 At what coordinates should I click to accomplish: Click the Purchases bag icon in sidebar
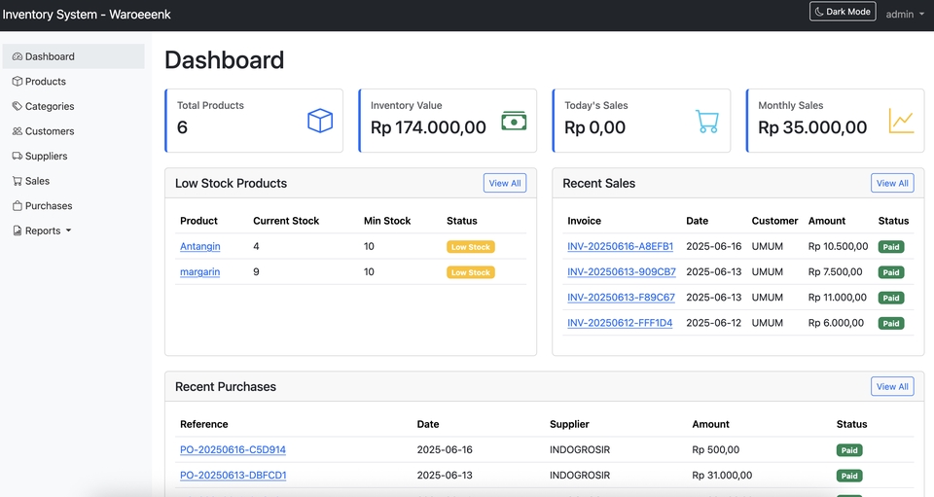pyautogui.click(x=17, y=206)
